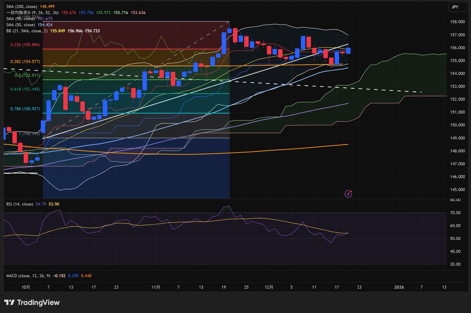This screenshot has width=471, height=313.
Task: Click the purple lightning event icon
Action: [348, 193]
